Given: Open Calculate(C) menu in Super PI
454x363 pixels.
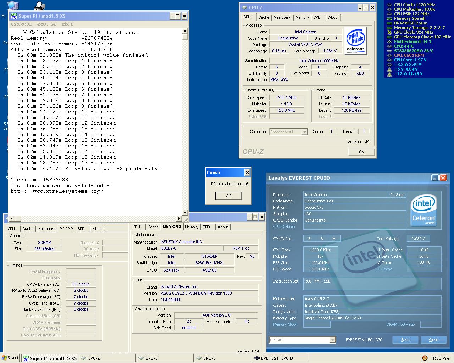Looking at the screenshot, I should [x=21, y=24].
